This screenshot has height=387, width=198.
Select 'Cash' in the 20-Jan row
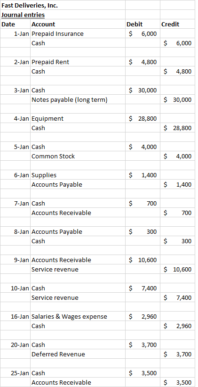pos(78,345)
